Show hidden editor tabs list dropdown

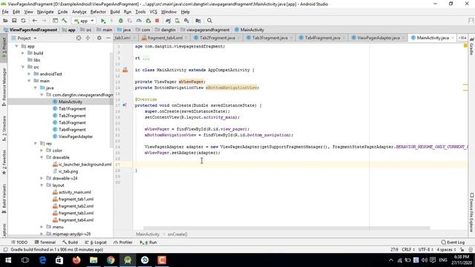[x=462, y=38]
